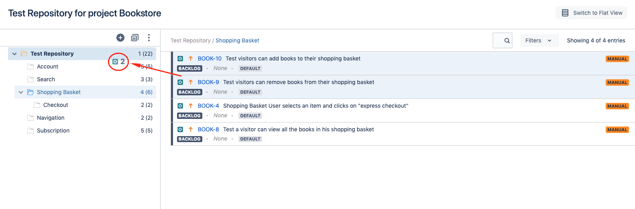635x209 pixels.
Task: Collapse the Shopping Basket folder chevron
Action: point(21,92)
